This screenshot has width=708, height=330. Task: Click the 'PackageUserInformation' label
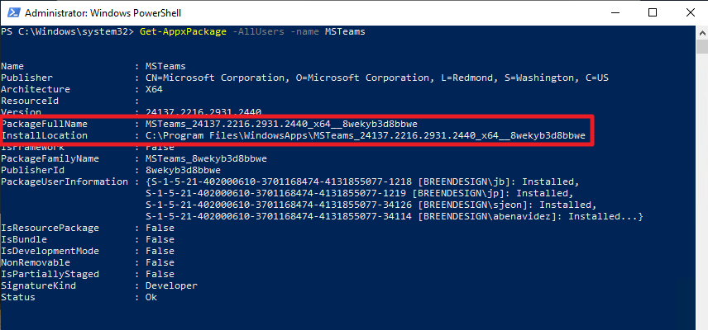point(65,181)
